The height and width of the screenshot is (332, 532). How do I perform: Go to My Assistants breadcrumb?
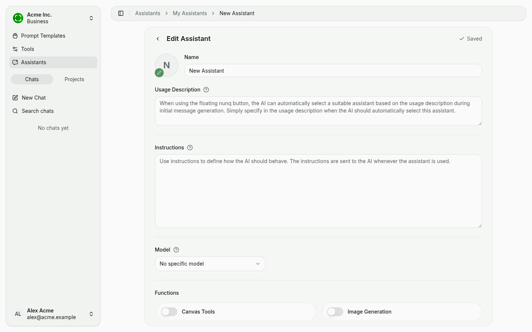[x=190, y=13]
